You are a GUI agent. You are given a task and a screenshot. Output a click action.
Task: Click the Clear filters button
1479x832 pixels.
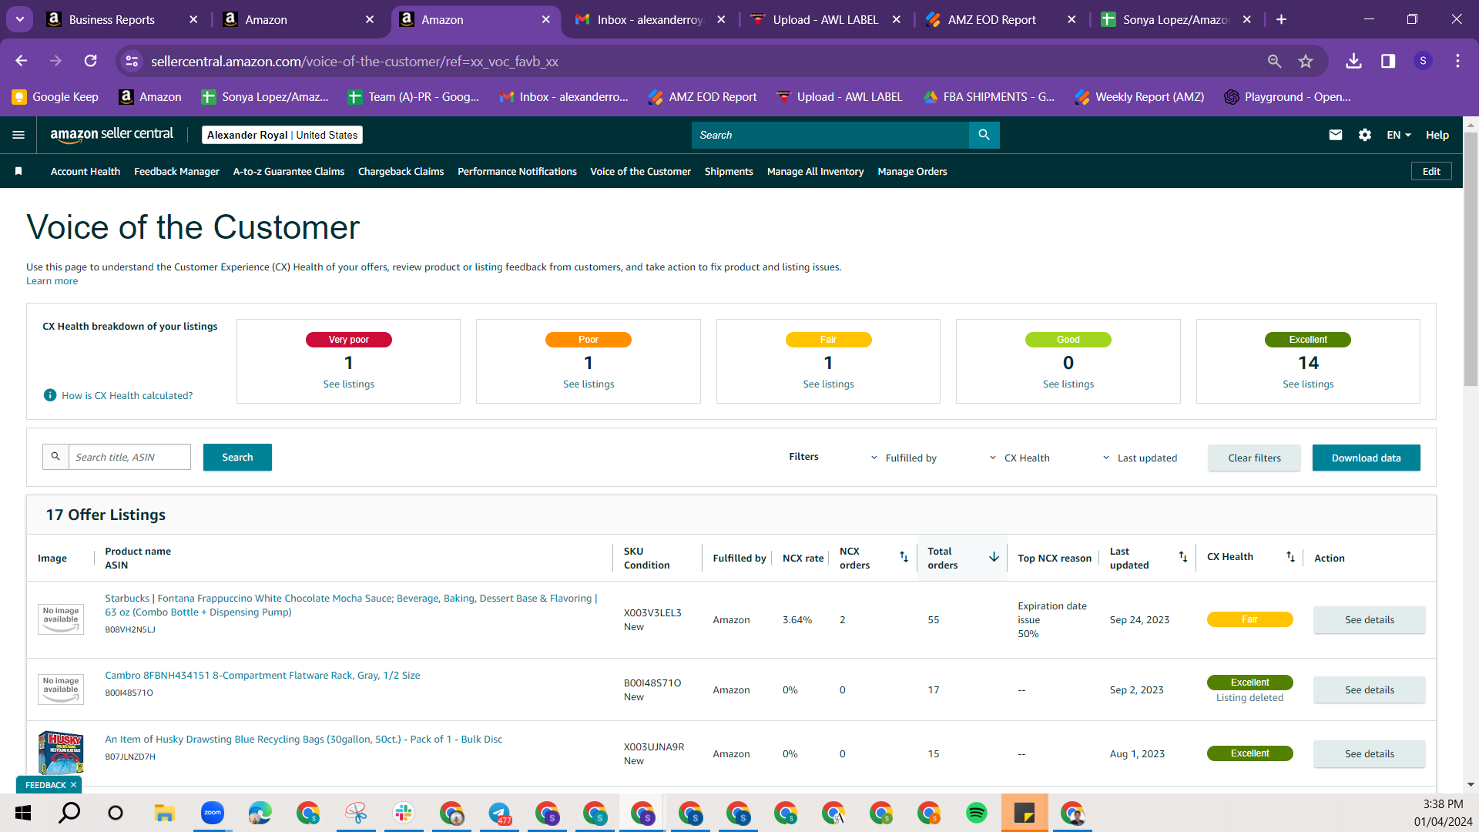click(1254, 458)
